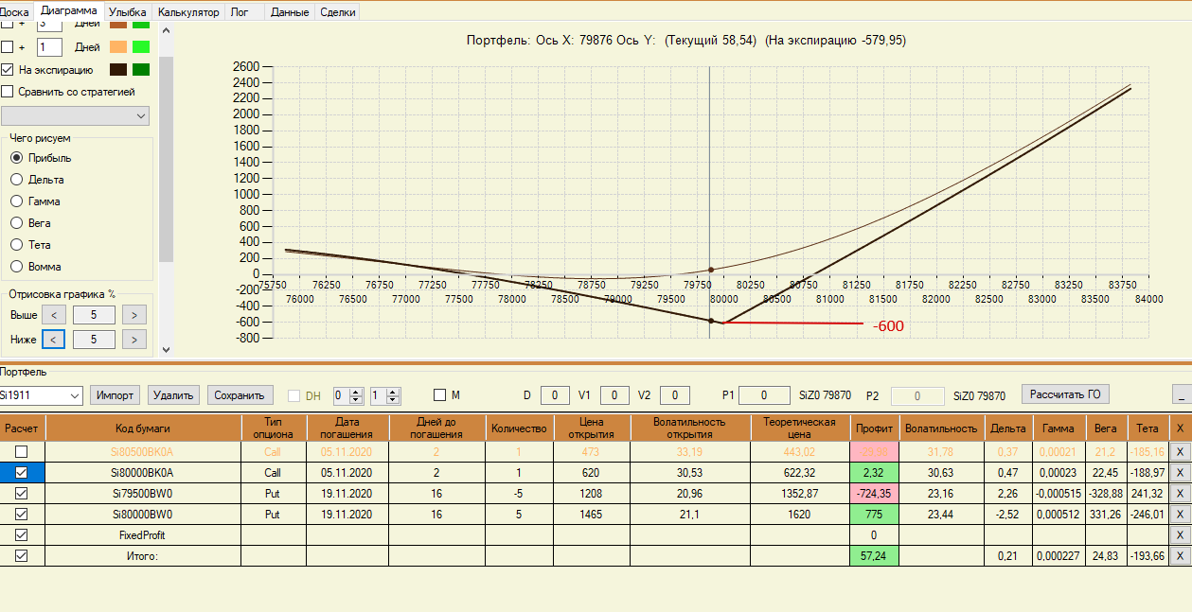Click the 'Код бумаги' column header
This screenshot has height=612, width=1192.
point(143,428)
